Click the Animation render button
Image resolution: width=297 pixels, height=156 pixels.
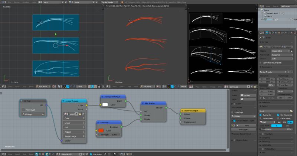click(276, 47)
